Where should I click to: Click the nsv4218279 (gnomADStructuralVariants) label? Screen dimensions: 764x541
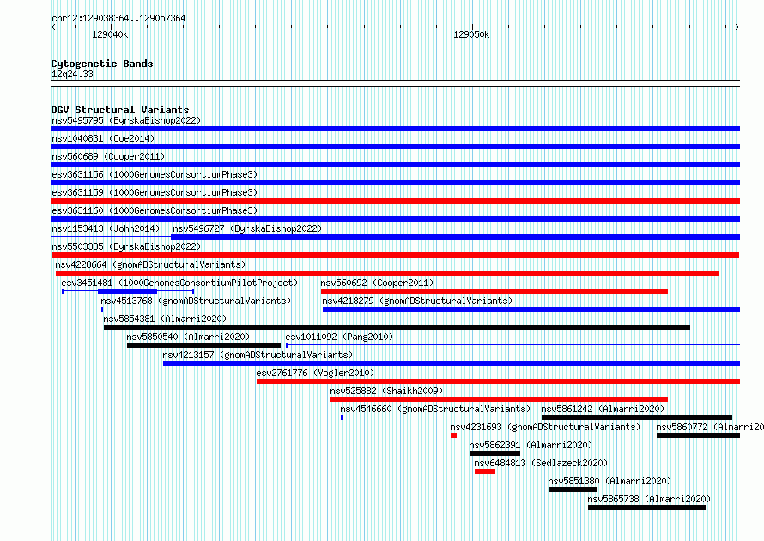click(417, 301)
